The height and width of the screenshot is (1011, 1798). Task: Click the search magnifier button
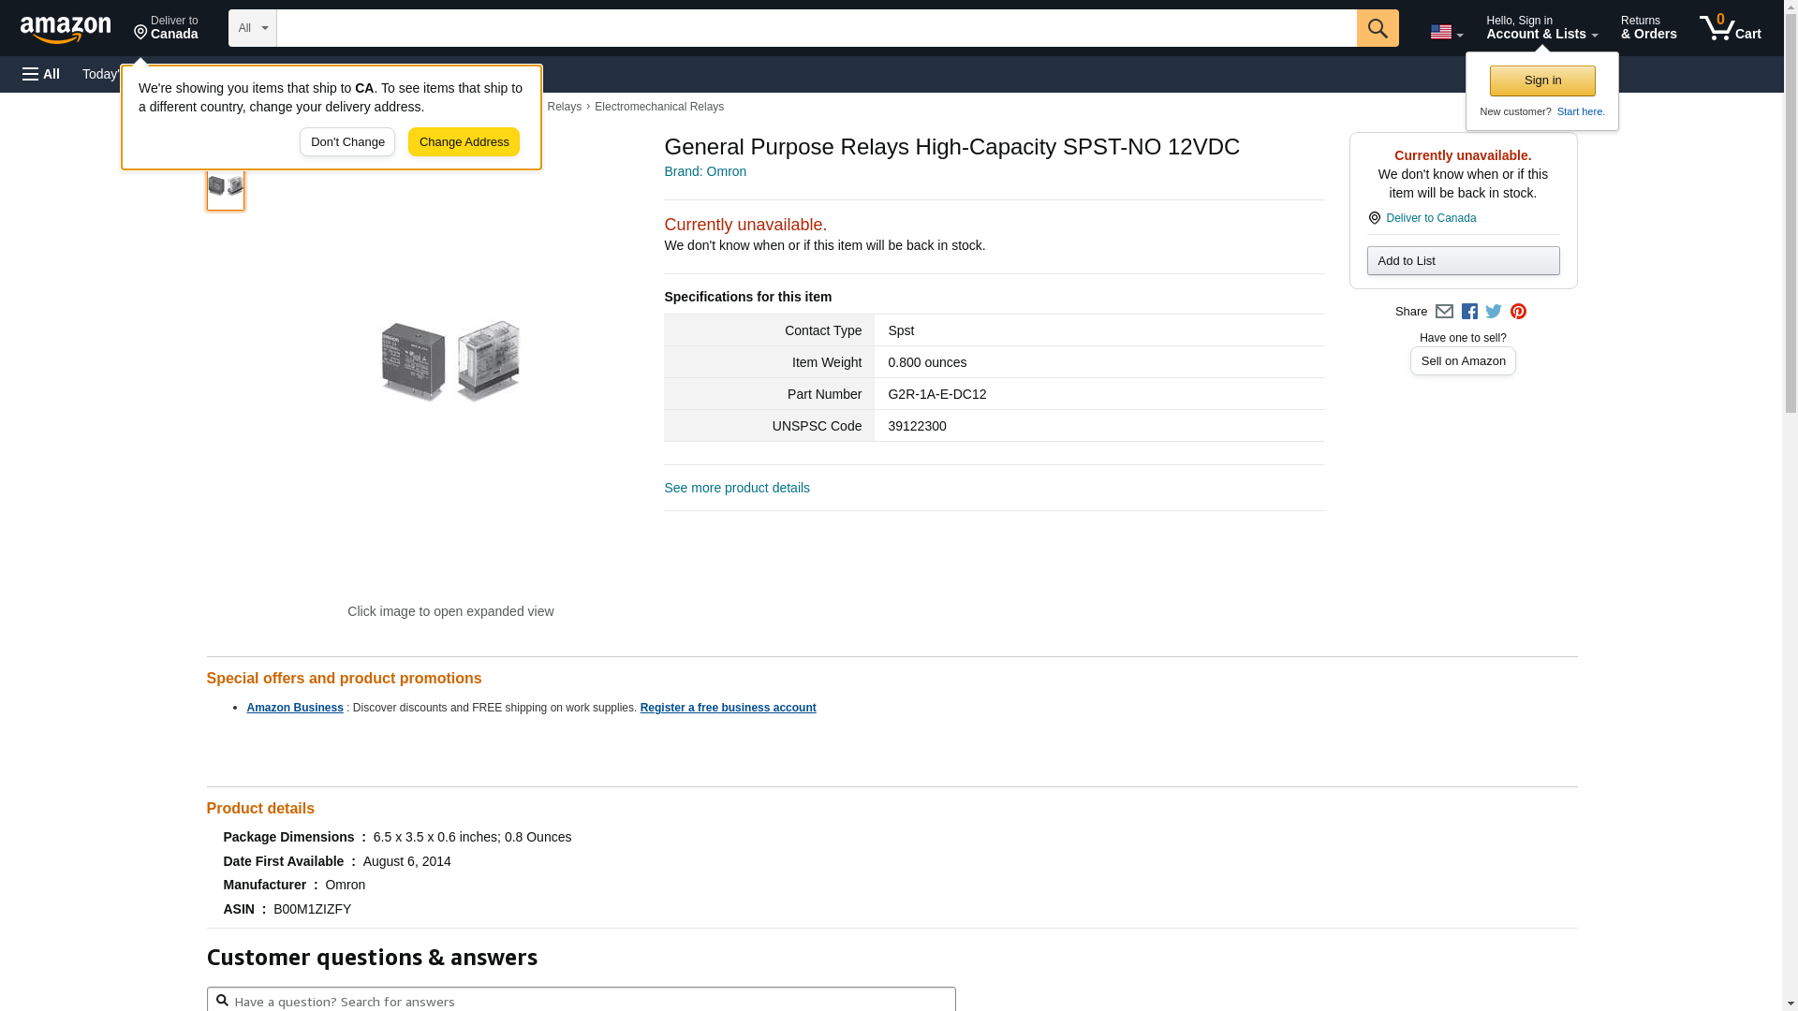1377,28
